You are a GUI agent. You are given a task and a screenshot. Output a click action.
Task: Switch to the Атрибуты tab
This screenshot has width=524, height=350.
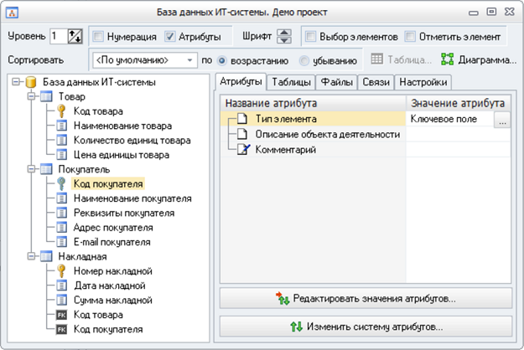(241, 82)
